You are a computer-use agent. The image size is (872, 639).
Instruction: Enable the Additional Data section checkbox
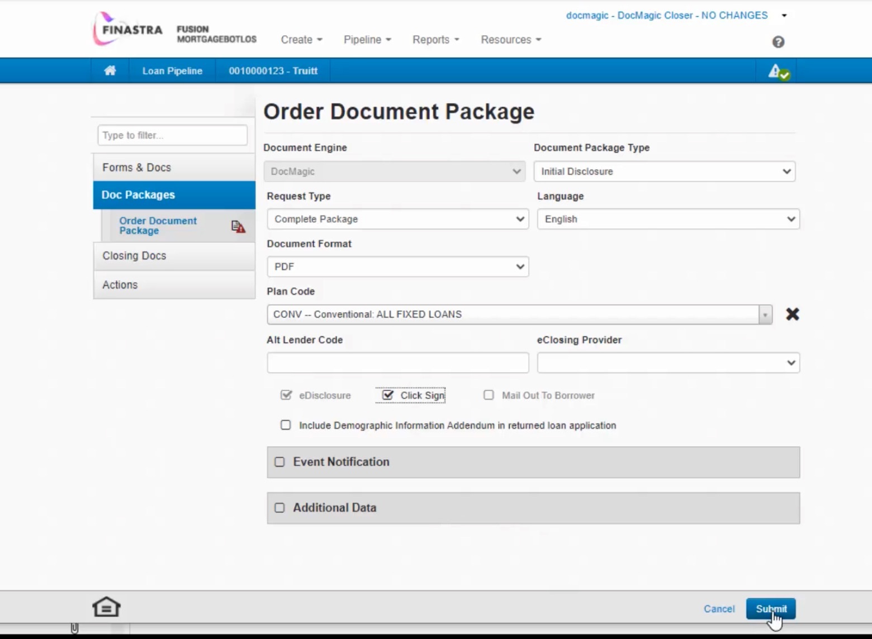(279, 508)
